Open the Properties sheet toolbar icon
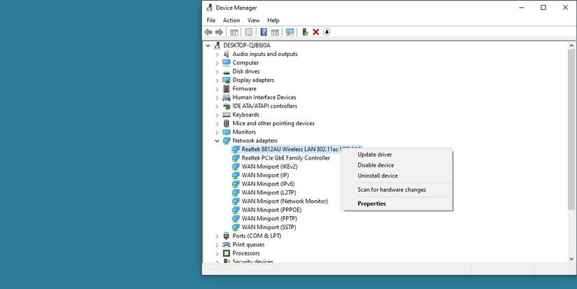This screenshot has height=289, width=577. (249, 32)
